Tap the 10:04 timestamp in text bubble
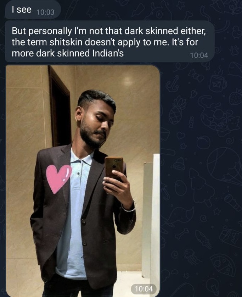Viewport: 242px width, 297px height. click(199, 55)
